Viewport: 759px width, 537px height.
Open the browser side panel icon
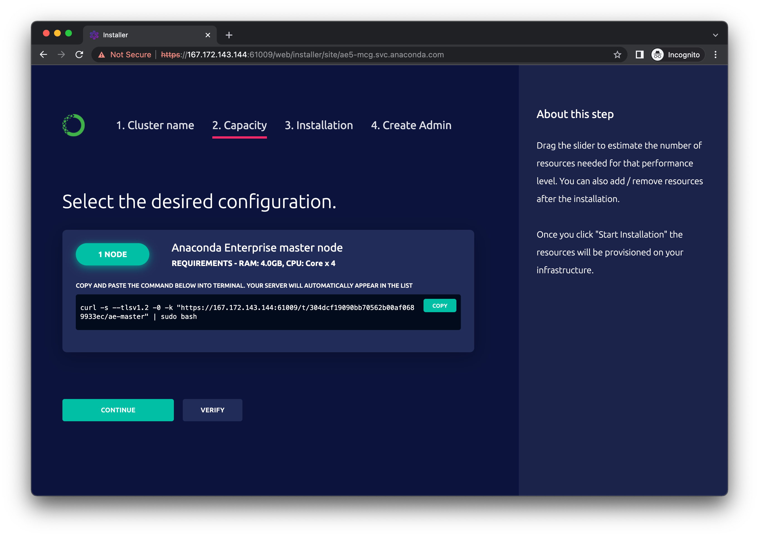pos(639,55)
